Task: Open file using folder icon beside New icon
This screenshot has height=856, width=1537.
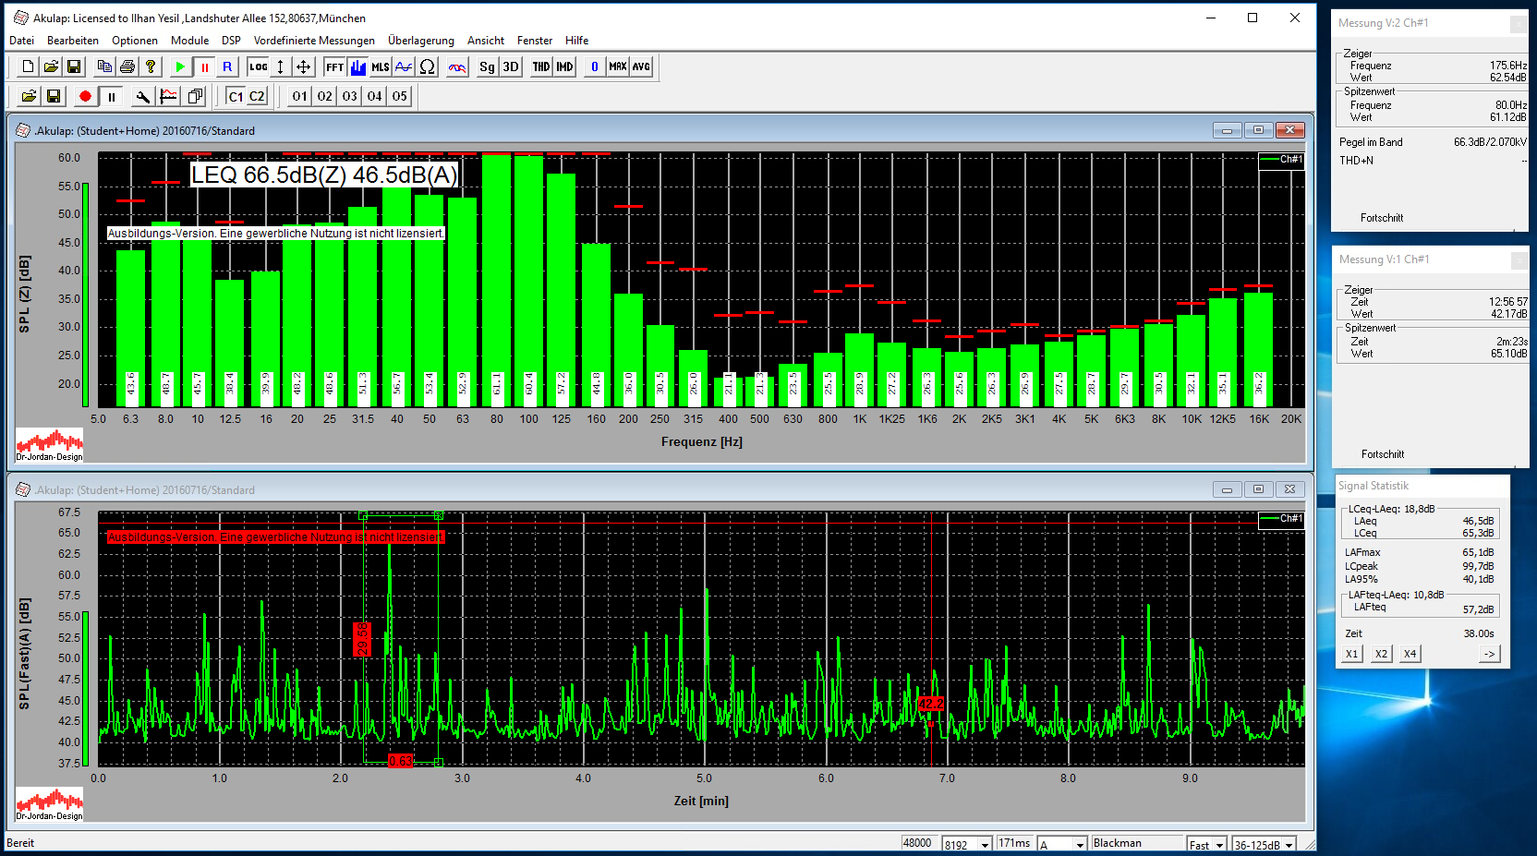Action: [x=51, y=66]
